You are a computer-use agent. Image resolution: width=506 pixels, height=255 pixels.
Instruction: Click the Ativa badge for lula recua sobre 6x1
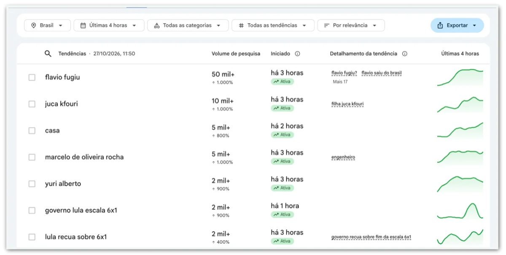pyautogui.click(x=282, y=241)
